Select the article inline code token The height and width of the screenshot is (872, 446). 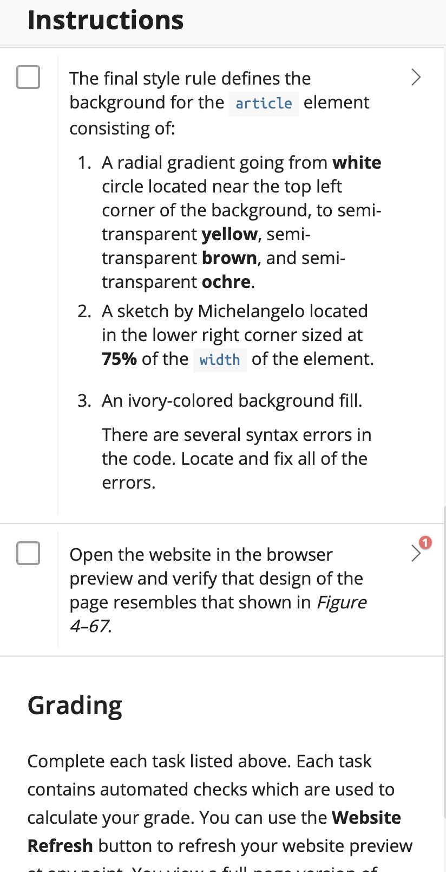(264, 103)
